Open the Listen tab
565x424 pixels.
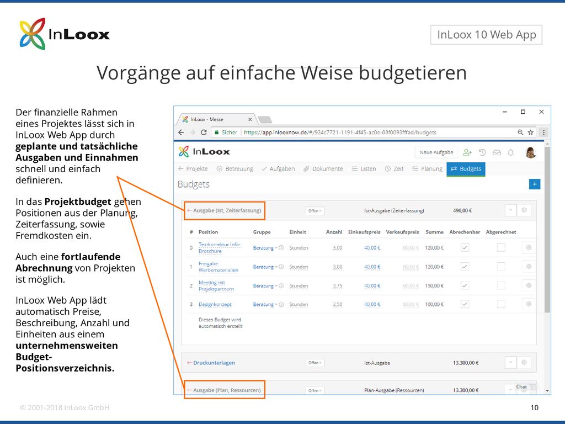(364, 169)
